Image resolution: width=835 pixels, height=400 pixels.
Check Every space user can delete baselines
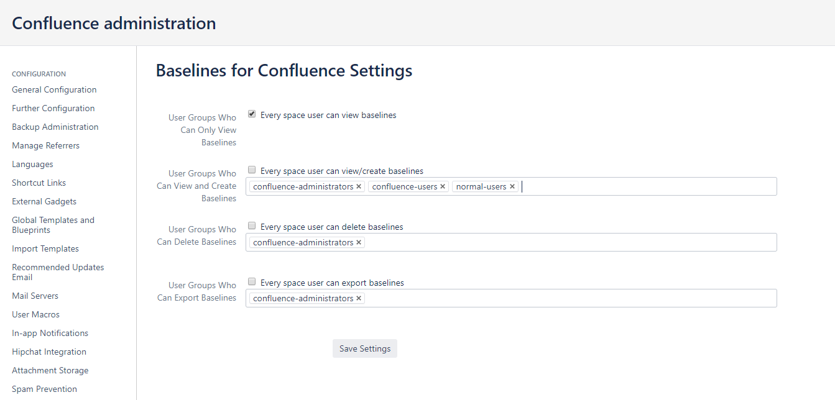252,226
